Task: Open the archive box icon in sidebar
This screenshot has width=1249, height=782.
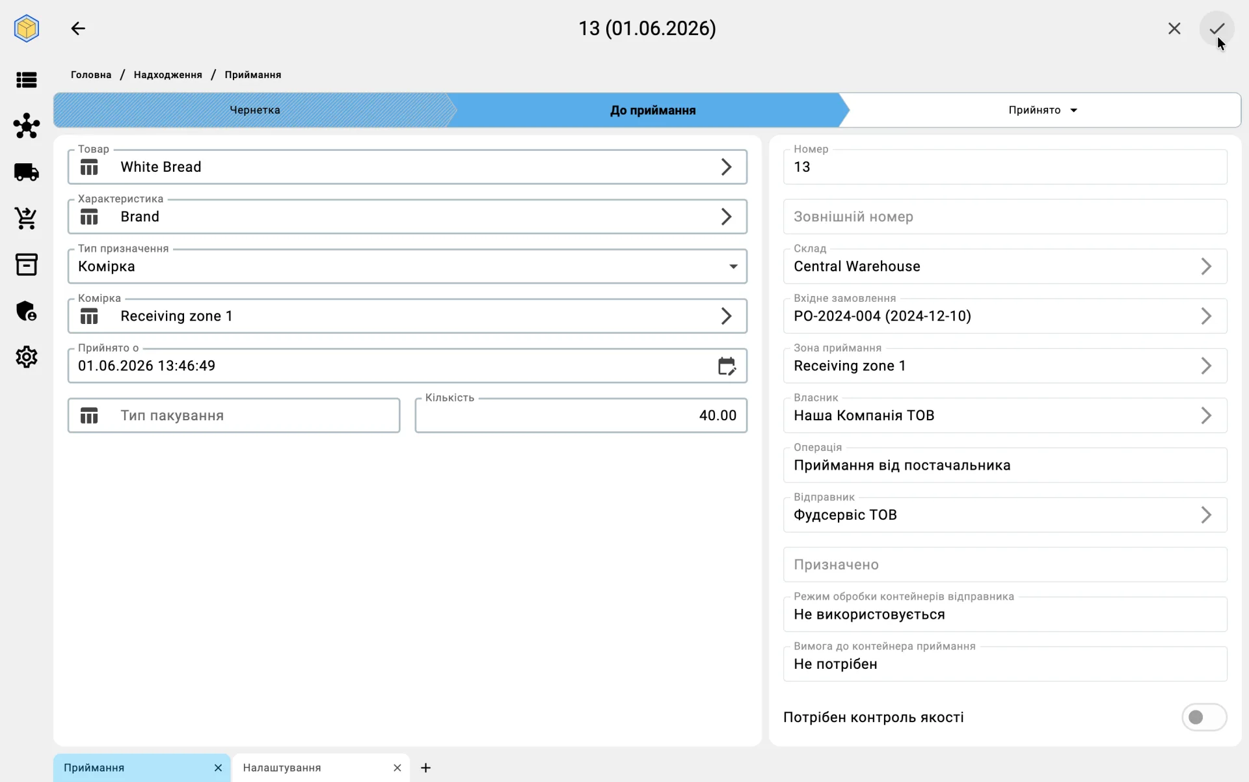Action: [27, 265]
